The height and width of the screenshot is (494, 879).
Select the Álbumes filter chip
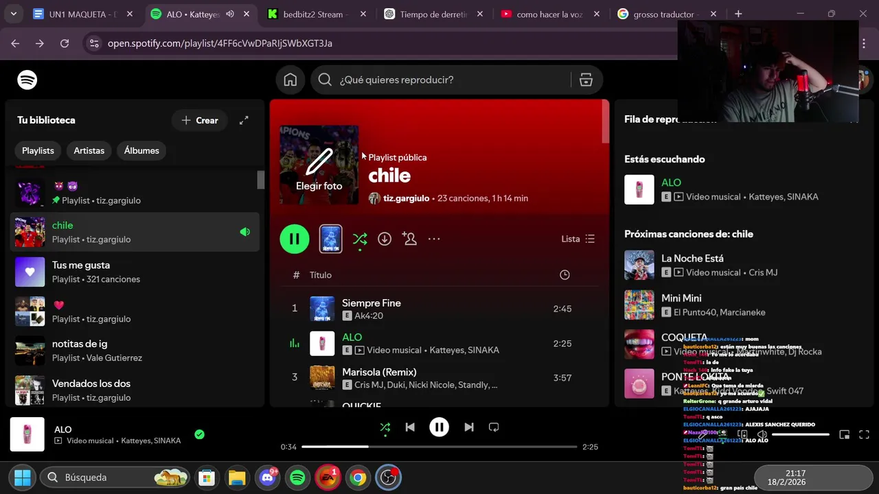point(141,150)
